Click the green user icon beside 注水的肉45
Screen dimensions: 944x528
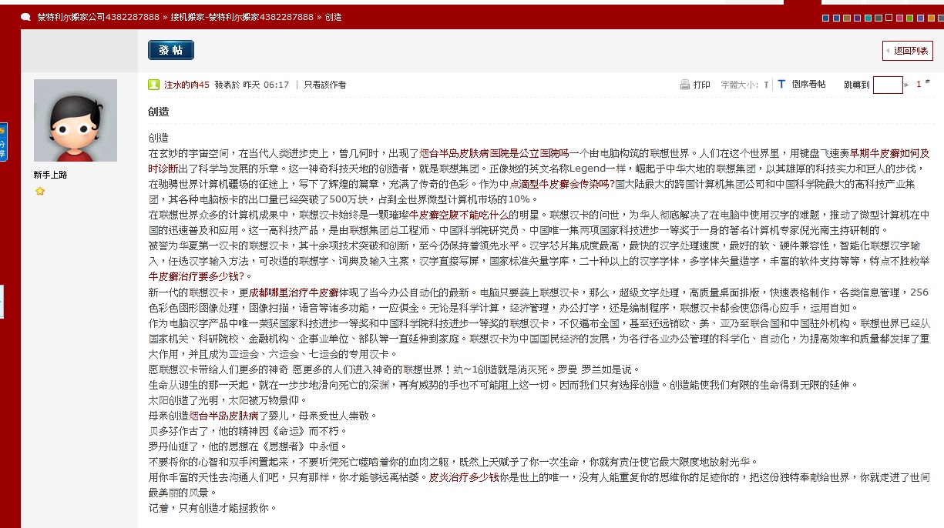pyautogui.click(x=155, y=84)
